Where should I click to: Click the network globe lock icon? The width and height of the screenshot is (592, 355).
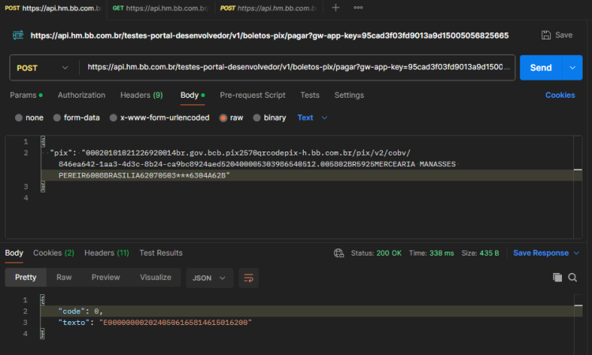339,253
